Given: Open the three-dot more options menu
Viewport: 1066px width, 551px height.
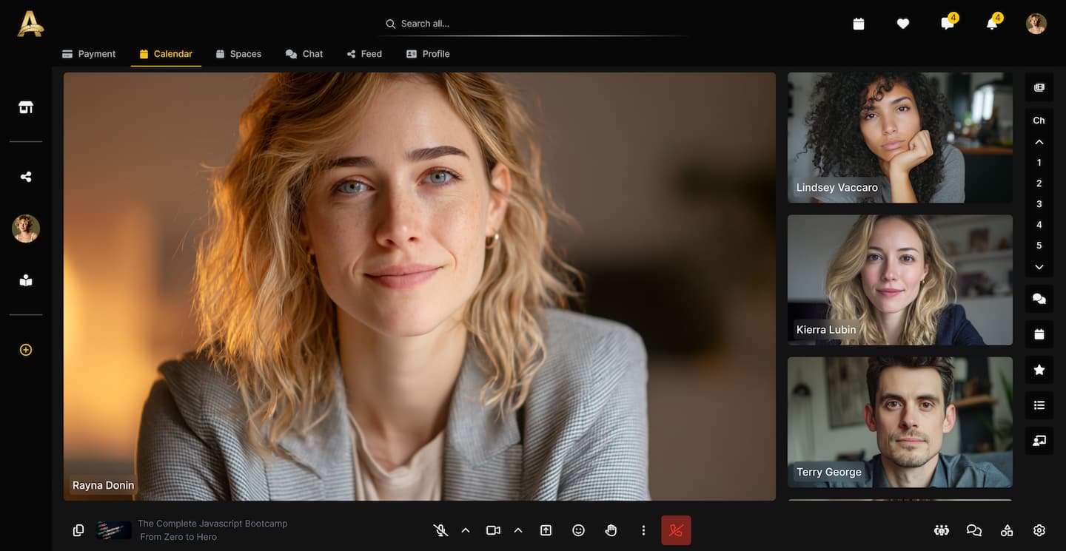Looking at the screenshot, I should [643, 530].
